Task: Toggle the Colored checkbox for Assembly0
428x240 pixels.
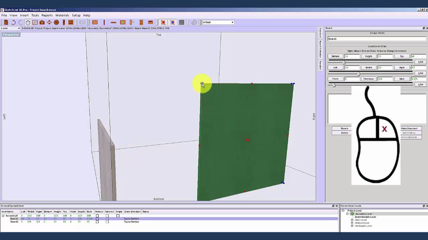Action: (107, 216)
